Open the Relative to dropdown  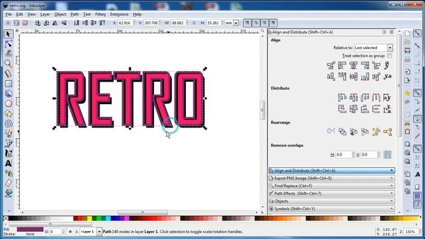(x=373, y=48)
